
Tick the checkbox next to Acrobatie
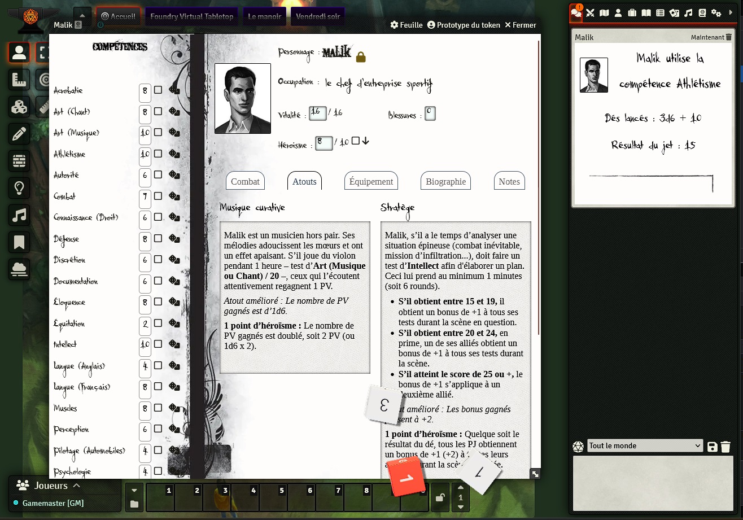[158, 90]
